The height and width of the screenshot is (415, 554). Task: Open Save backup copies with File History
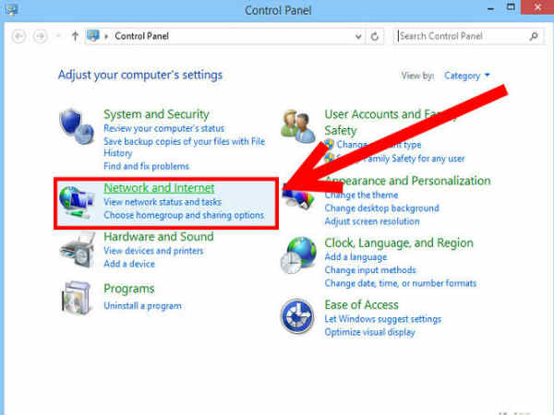click(x=184, y=147)
